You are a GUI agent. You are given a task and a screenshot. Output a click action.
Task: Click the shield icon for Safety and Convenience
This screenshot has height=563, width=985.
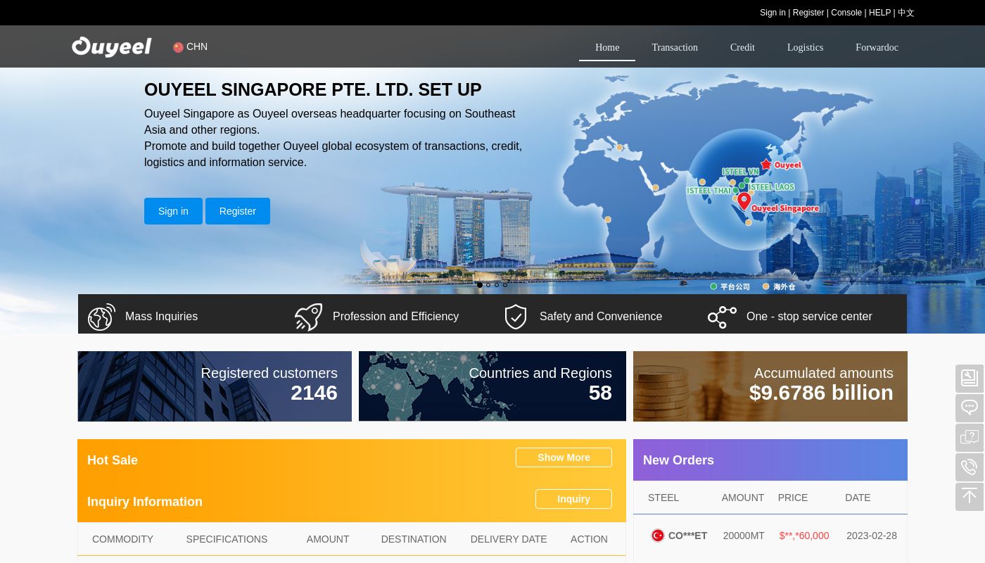(x=516, y=317)
